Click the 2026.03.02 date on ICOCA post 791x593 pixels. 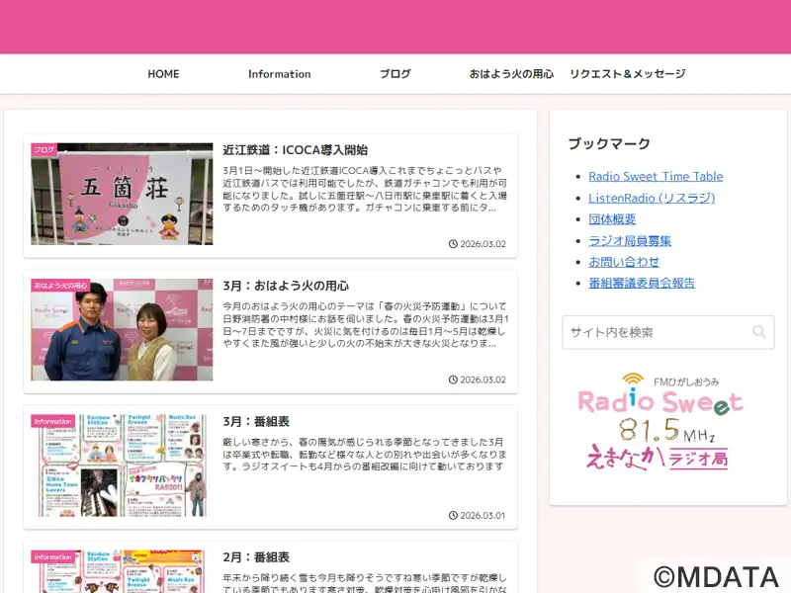tap(483, 244)
